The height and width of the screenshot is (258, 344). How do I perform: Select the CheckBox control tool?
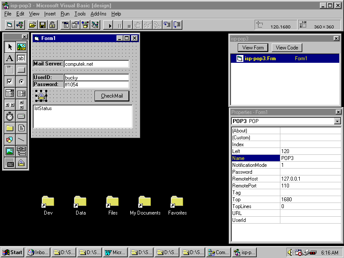pyautogui.click(x=9, y=82)
